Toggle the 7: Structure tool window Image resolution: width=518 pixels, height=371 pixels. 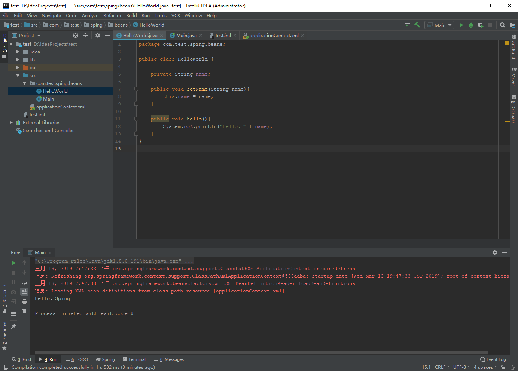pyautogui.click(x=4, y=298)
